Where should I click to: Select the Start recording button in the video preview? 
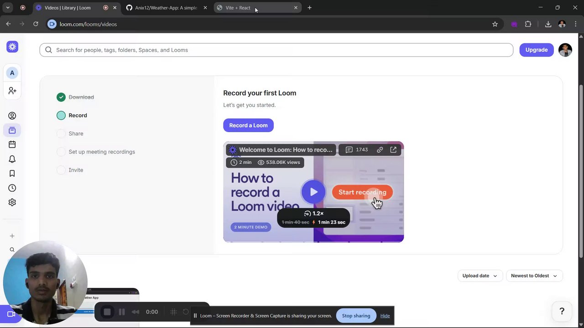362,192
